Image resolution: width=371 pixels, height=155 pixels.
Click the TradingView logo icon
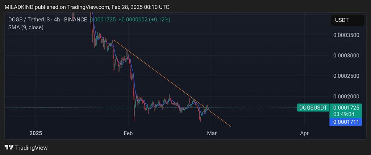coord(9,148)
